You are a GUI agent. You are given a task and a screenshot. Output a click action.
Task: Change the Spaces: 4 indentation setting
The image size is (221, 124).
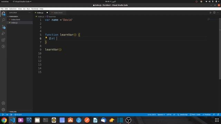point(161,115)
